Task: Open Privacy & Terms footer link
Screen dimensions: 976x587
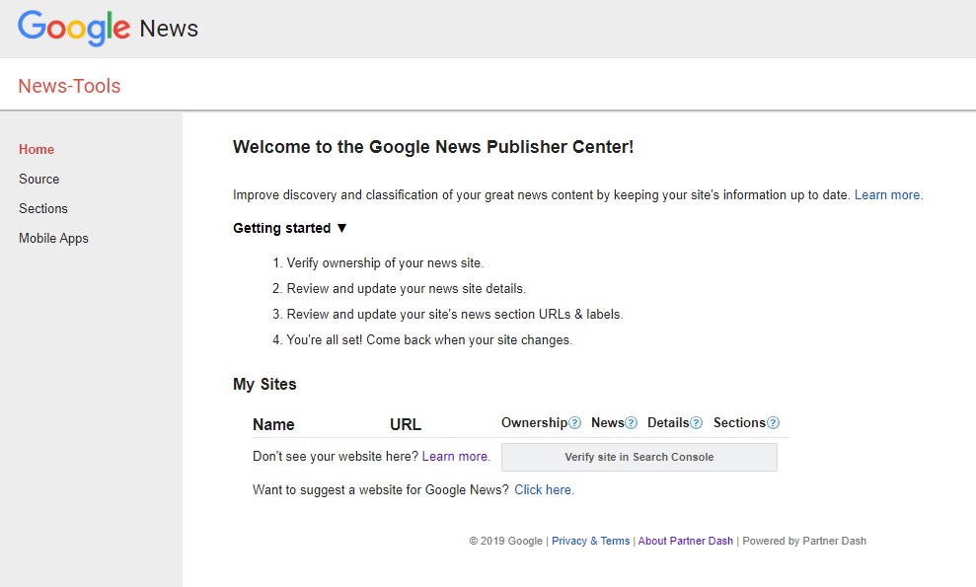Action: (x=591, y=541)
